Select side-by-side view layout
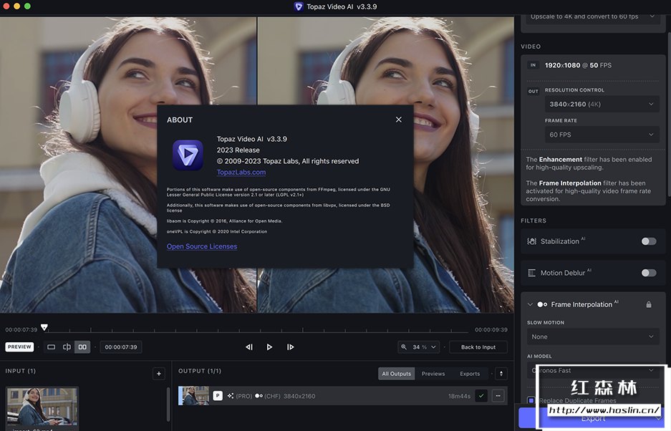671x431 pixels. point(82,347)
